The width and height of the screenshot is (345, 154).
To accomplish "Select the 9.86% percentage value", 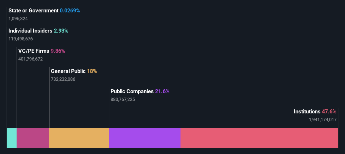I will click(58, 51).
